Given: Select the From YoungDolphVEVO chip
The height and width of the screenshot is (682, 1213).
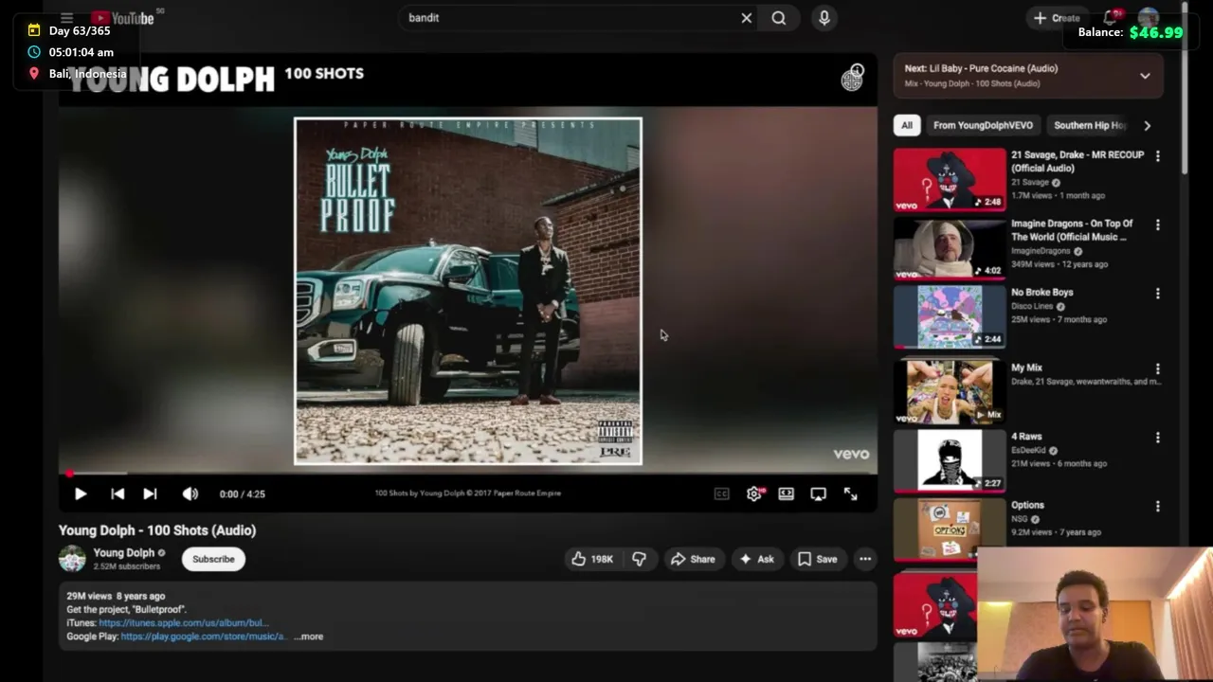Looking at the screenshot, I should [x=983, y=125].
